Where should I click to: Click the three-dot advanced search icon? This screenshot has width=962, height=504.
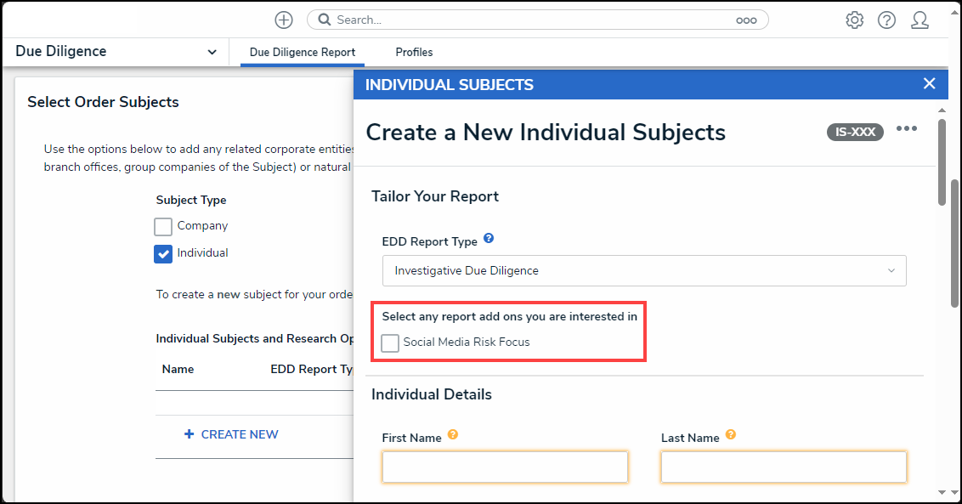coord(746,20)
